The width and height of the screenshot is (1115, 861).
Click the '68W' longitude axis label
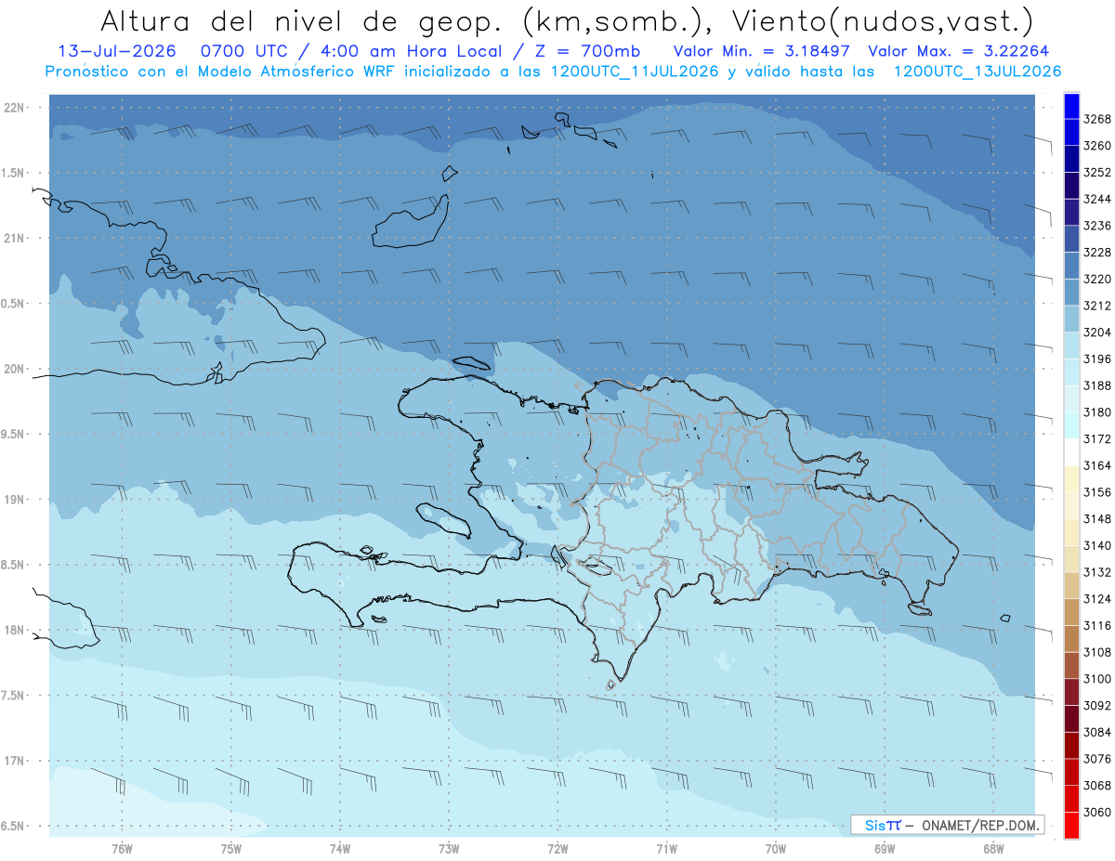993,848
